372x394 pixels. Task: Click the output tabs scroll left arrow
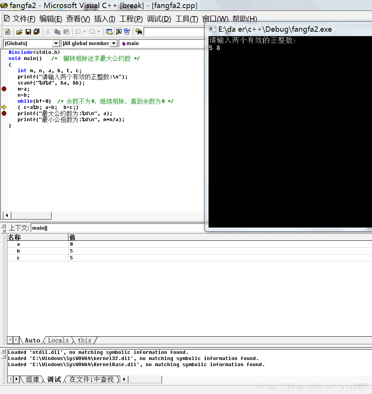tap(10, 379)
